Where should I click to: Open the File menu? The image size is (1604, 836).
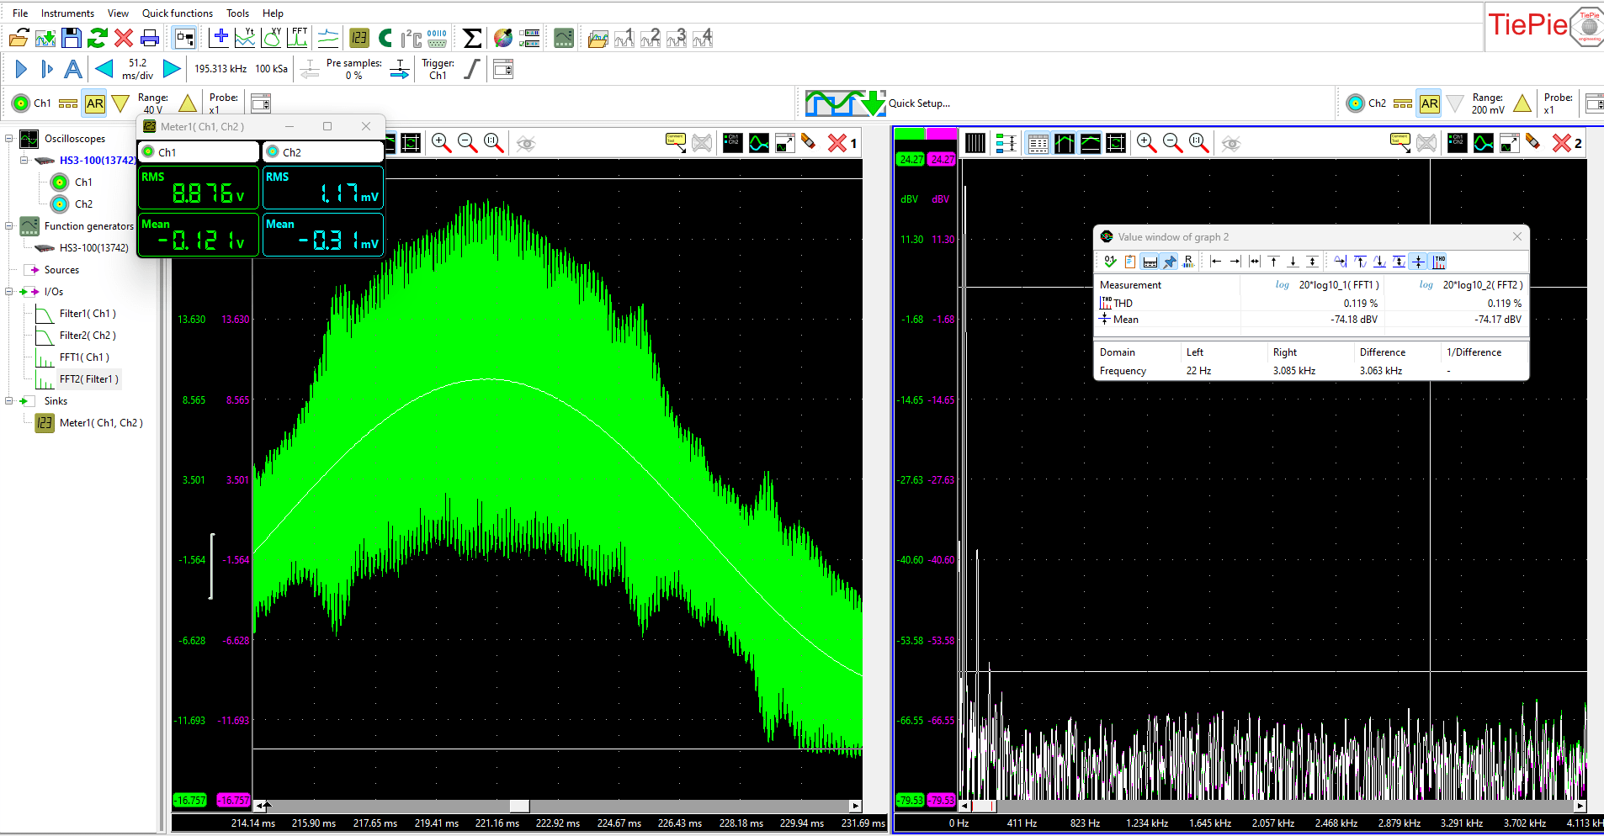[20, 13]
